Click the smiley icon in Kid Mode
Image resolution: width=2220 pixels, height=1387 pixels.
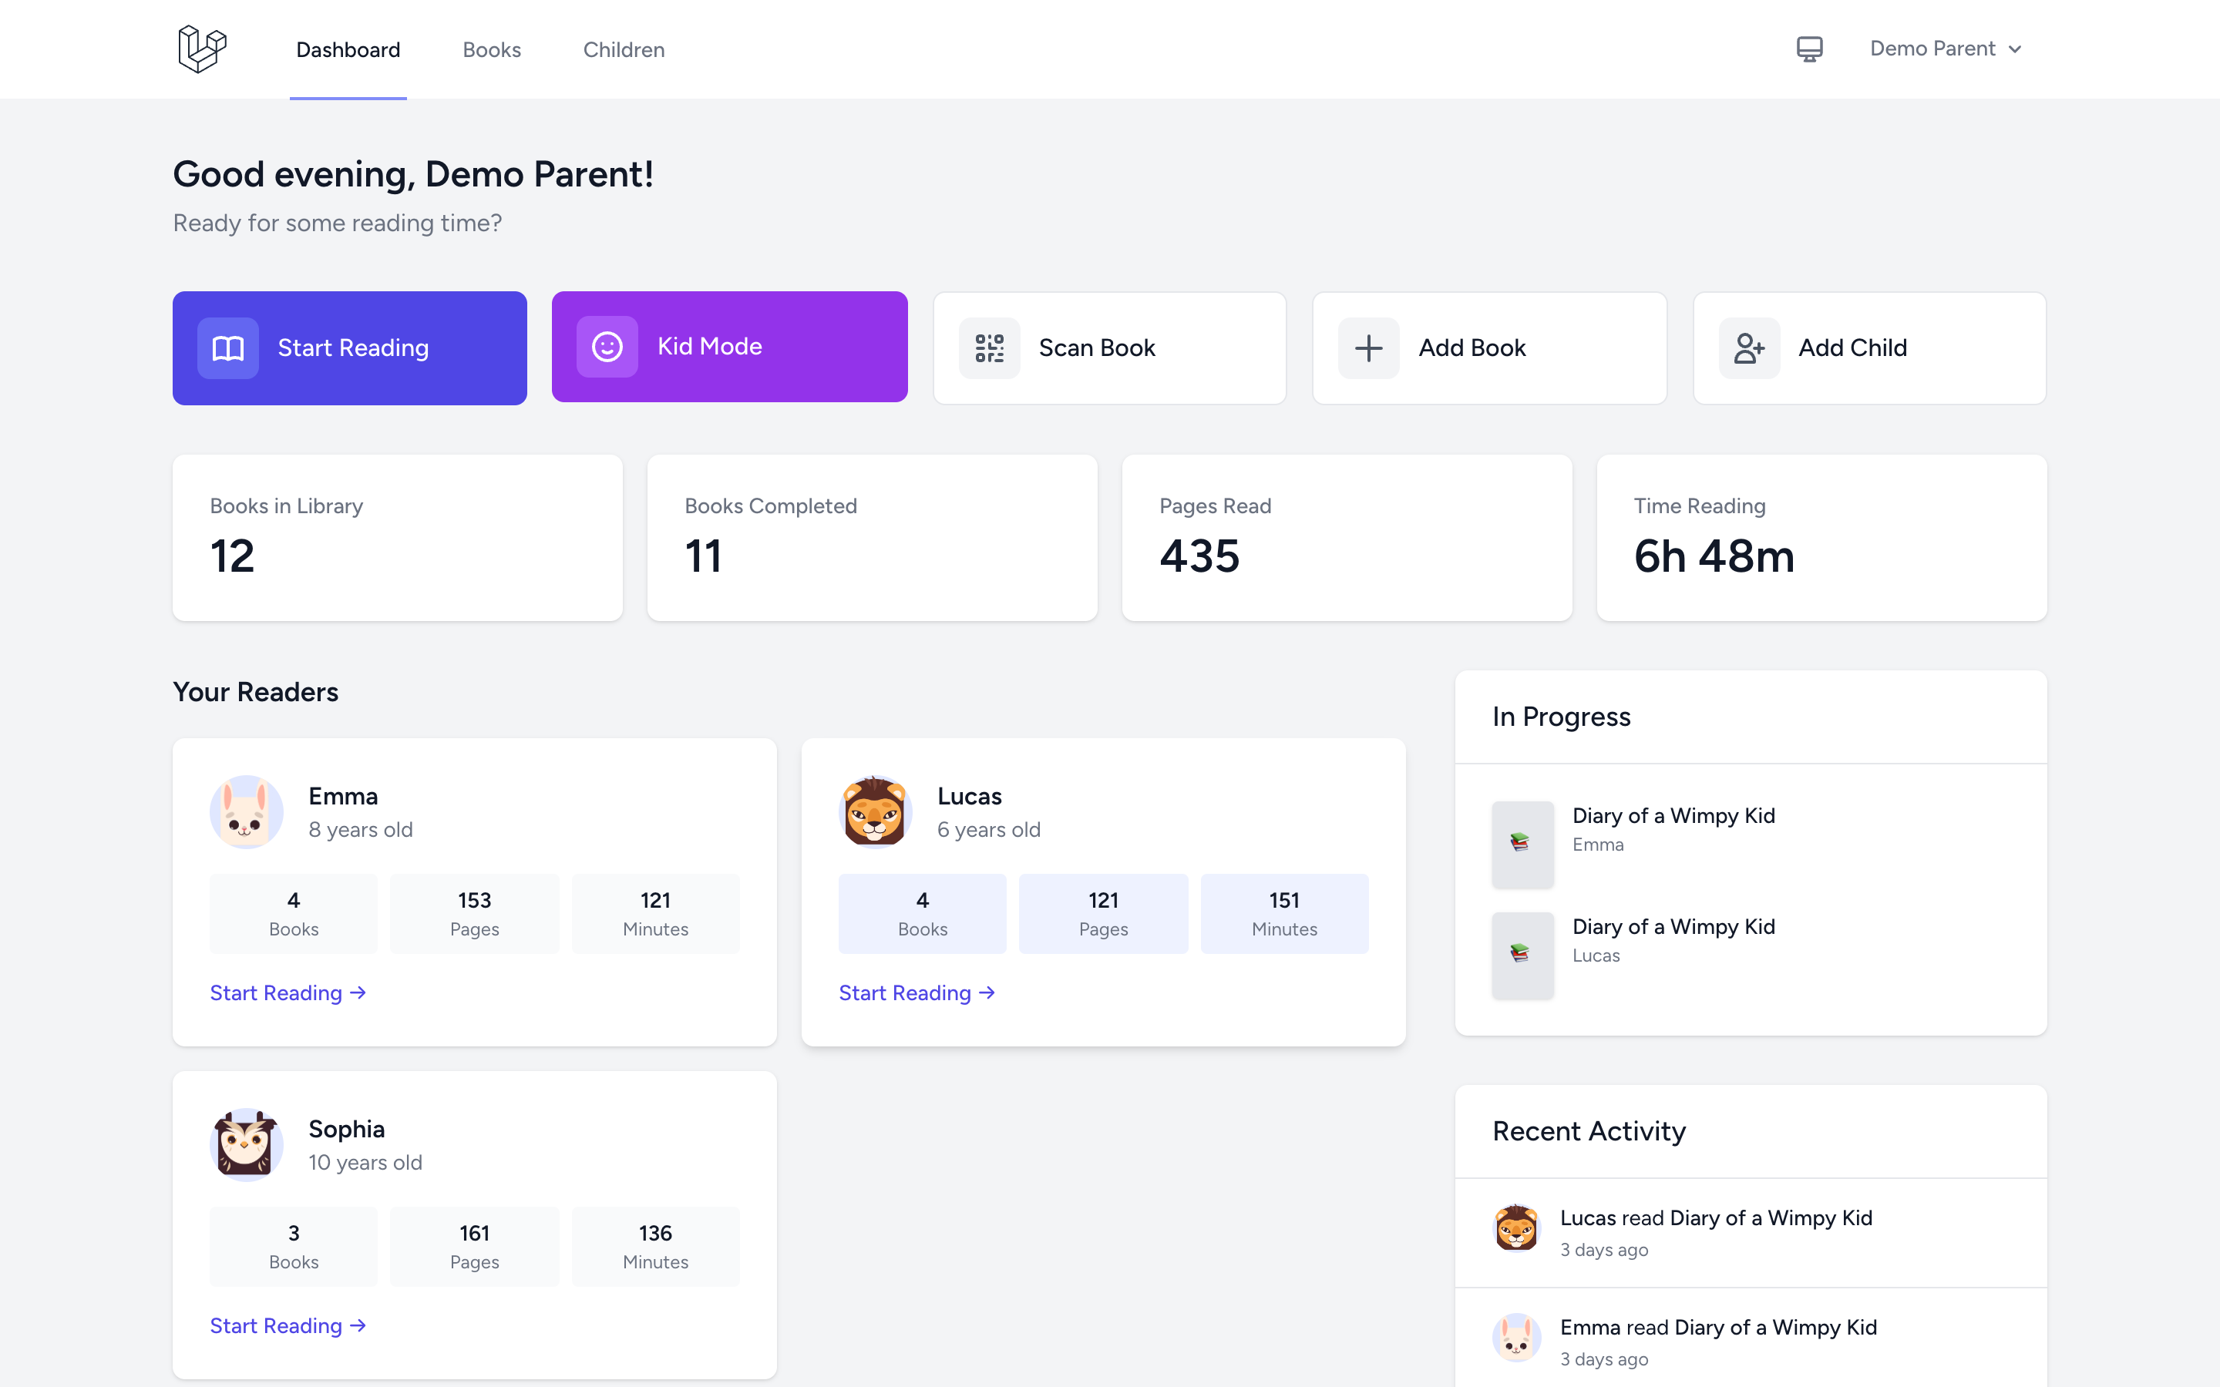(x=607, y=346)
